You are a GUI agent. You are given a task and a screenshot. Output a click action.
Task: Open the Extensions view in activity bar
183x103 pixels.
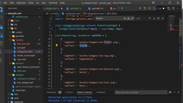(x=1, y=43)
